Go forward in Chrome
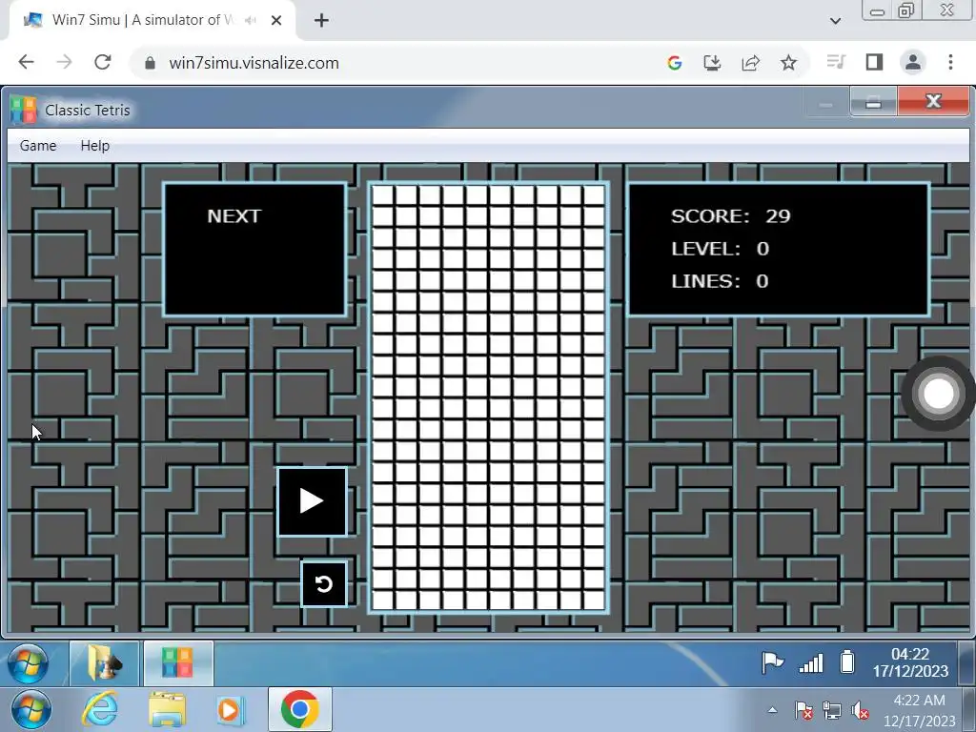The image size is (976, 732). tap(64, 62)
